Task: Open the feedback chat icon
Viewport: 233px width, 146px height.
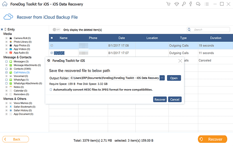Action: [x=198, y=4]
